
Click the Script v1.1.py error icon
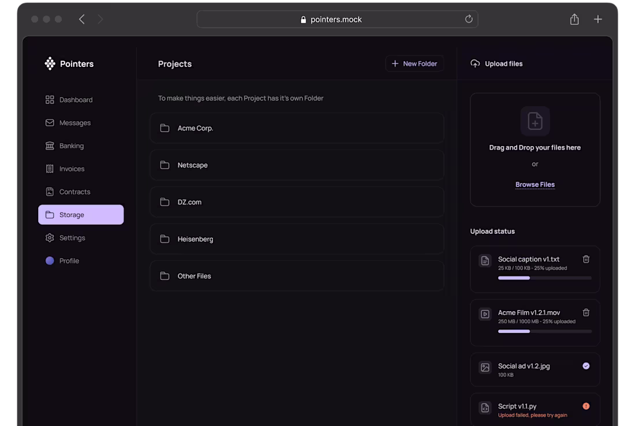click(586, 406)
